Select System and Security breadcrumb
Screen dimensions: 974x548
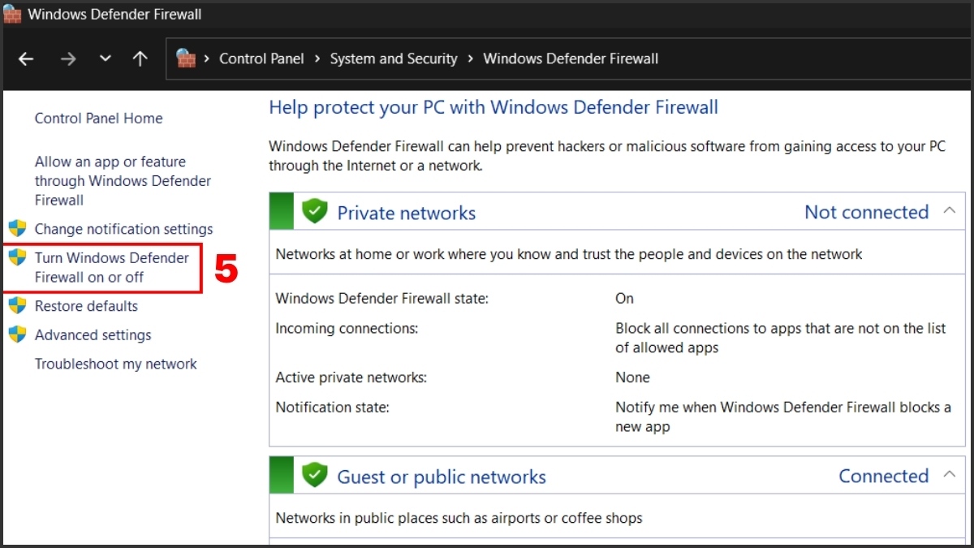[x=394, y=59]
